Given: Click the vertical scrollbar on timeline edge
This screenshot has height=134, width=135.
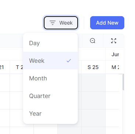Looking at the screenshot, I should (123, 82).
